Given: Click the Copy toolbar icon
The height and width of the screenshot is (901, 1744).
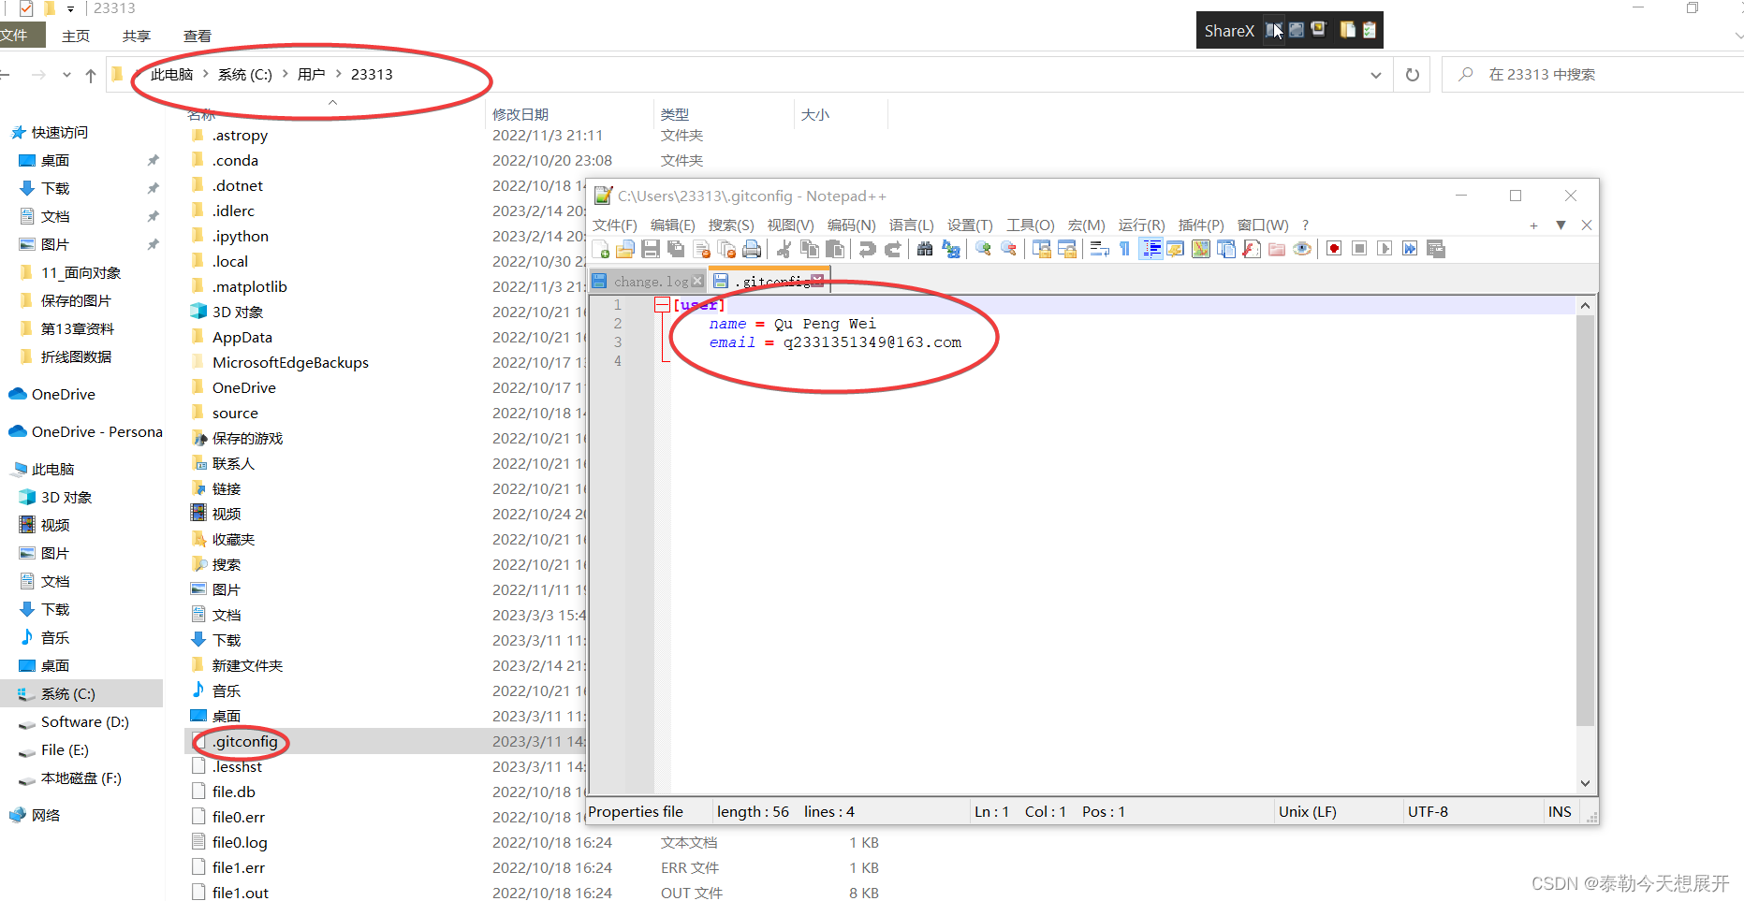Looking at the screenshot, I should click(810, 249).
